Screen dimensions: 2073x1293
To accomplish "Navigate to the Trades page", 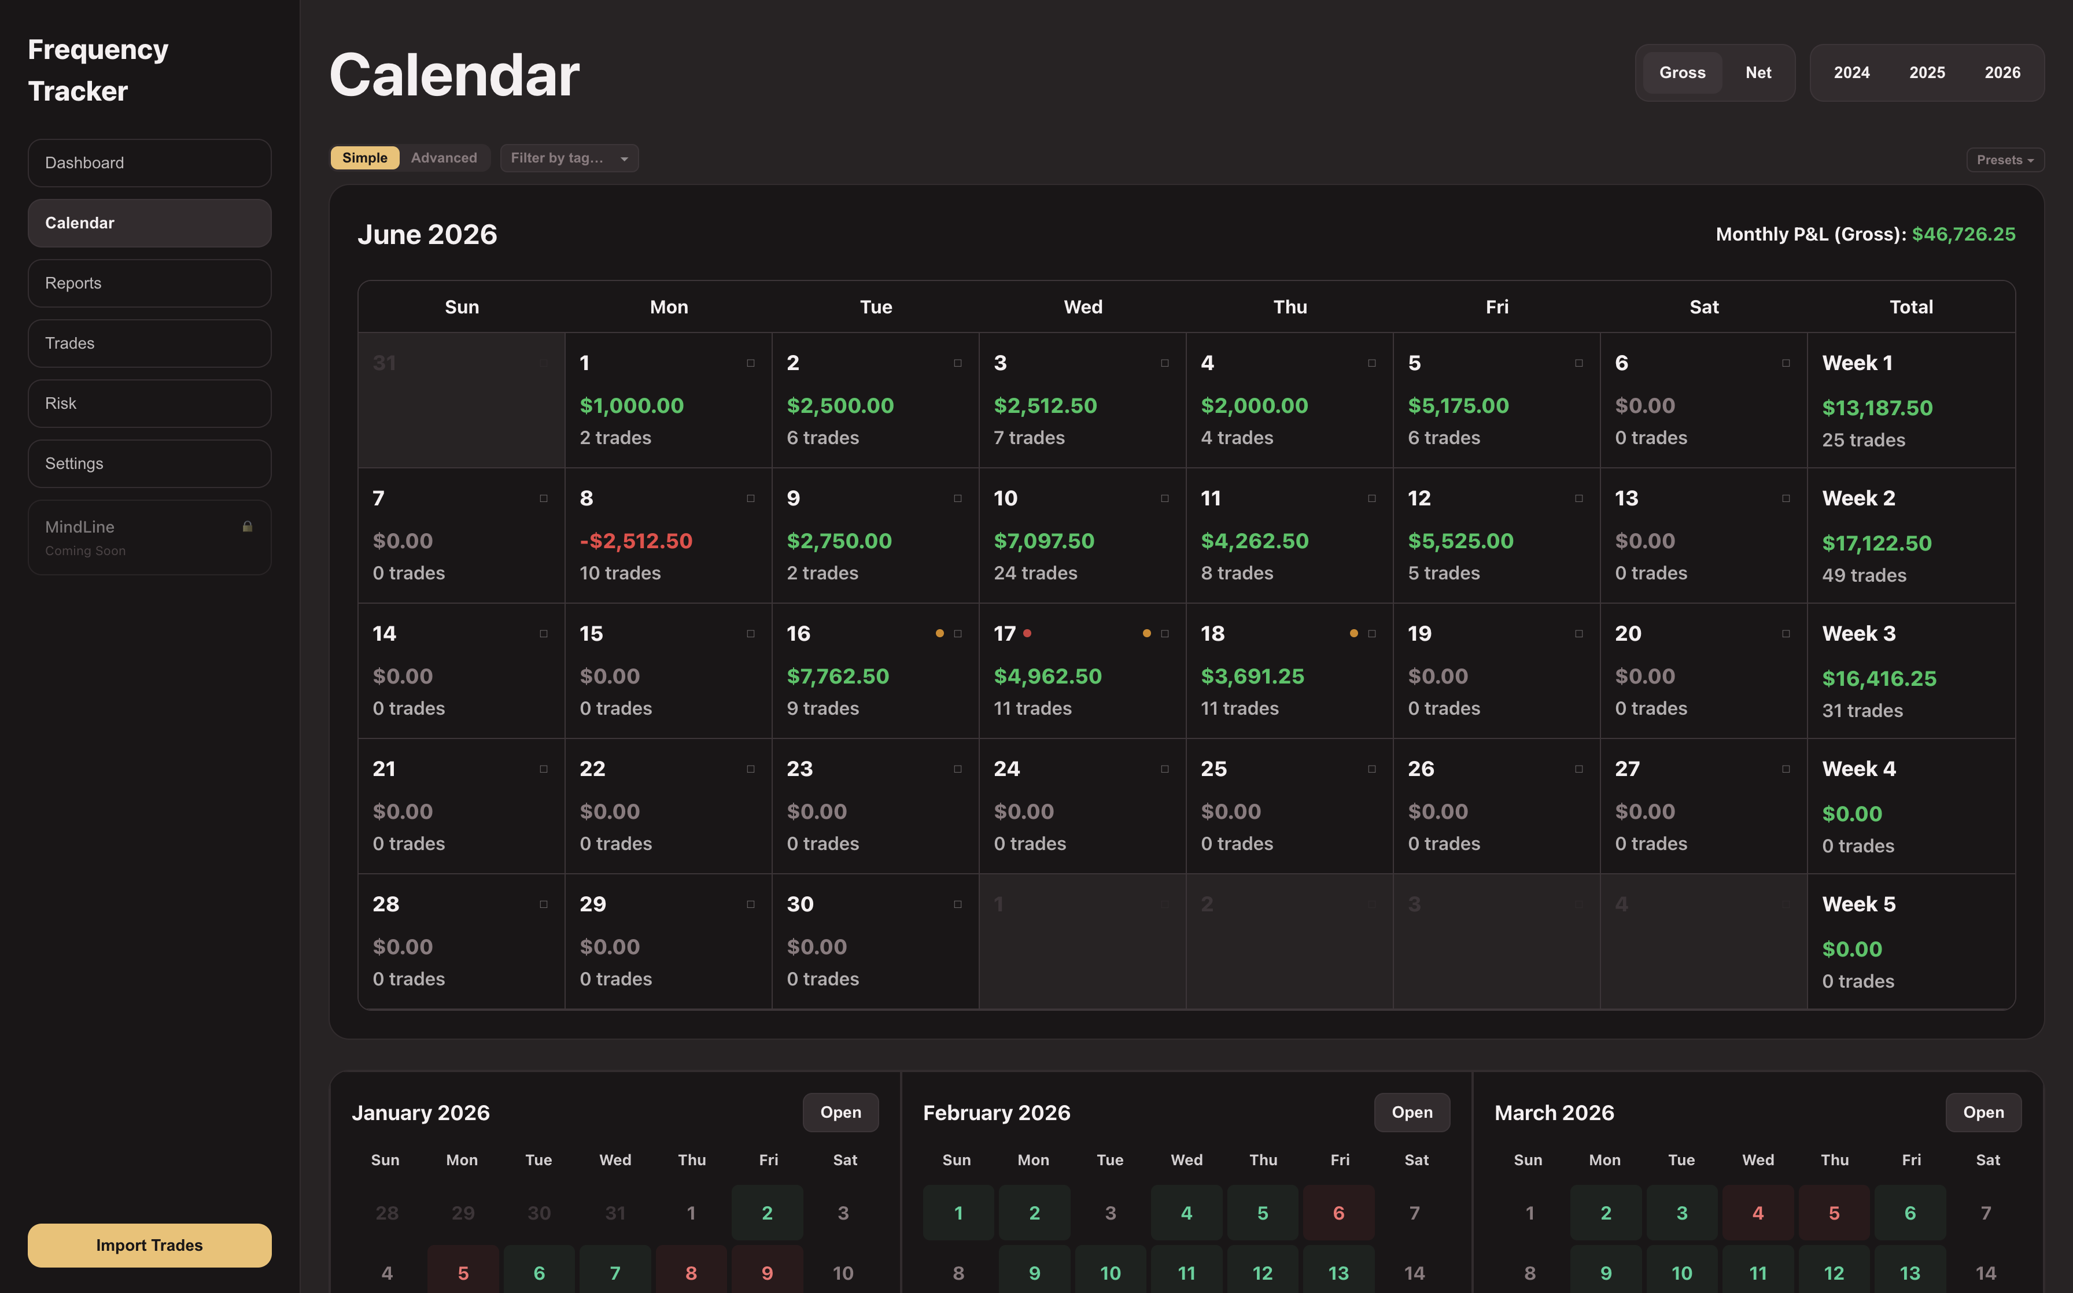I will pyautogui.click(x=150, y=343).
